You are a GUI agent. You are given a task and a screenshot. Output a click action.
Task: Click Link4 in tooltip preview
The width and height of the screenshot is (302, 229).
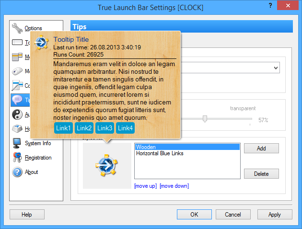click(125, 128)
